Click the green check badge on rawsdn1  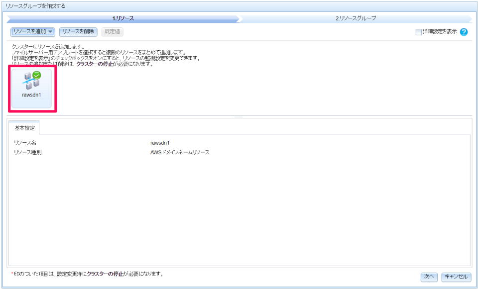pyautogui.click(x=36, y=76)
